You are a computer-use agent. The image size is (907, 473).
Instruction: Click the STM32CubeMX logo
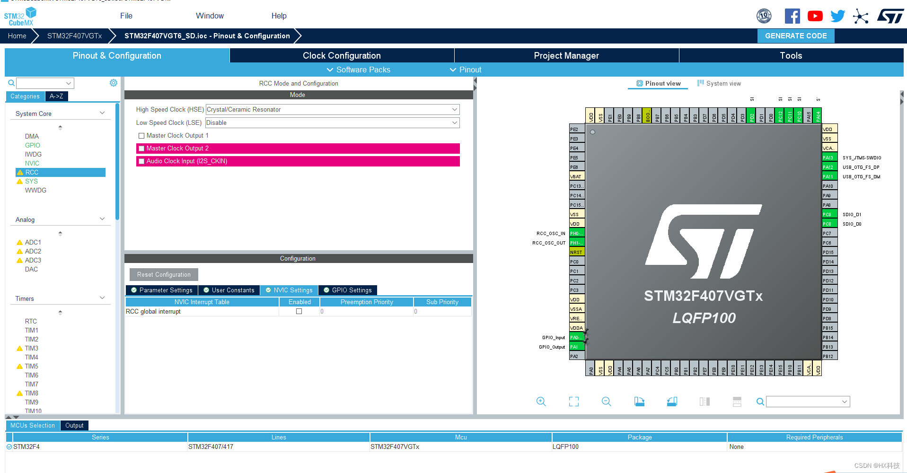pos(20,17)
